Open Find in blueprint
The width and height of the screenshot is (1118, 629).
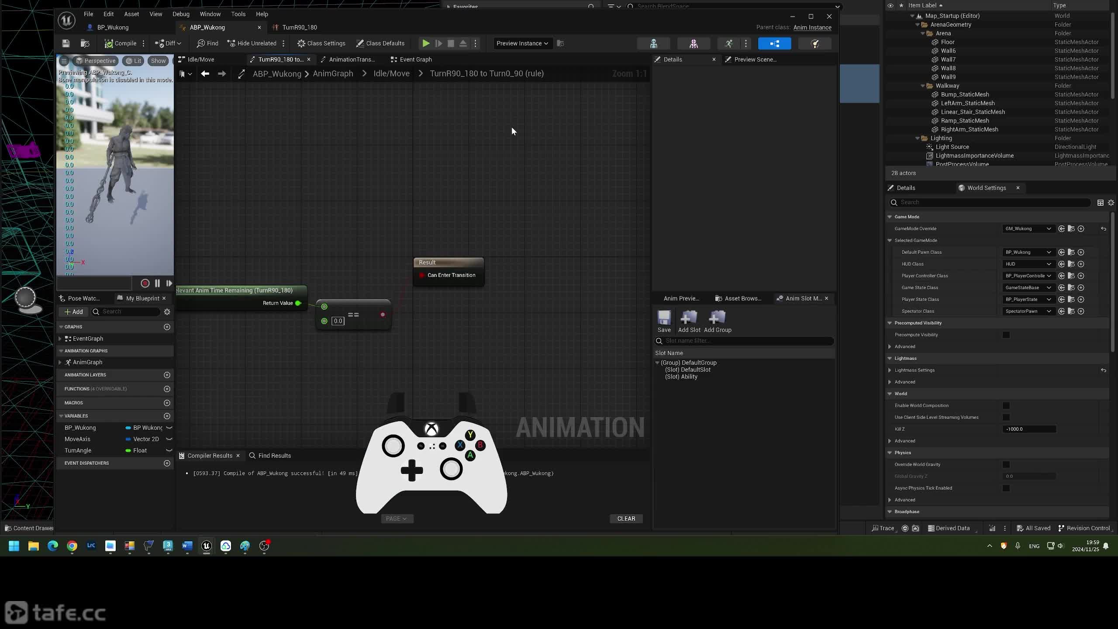pos(207,43)
